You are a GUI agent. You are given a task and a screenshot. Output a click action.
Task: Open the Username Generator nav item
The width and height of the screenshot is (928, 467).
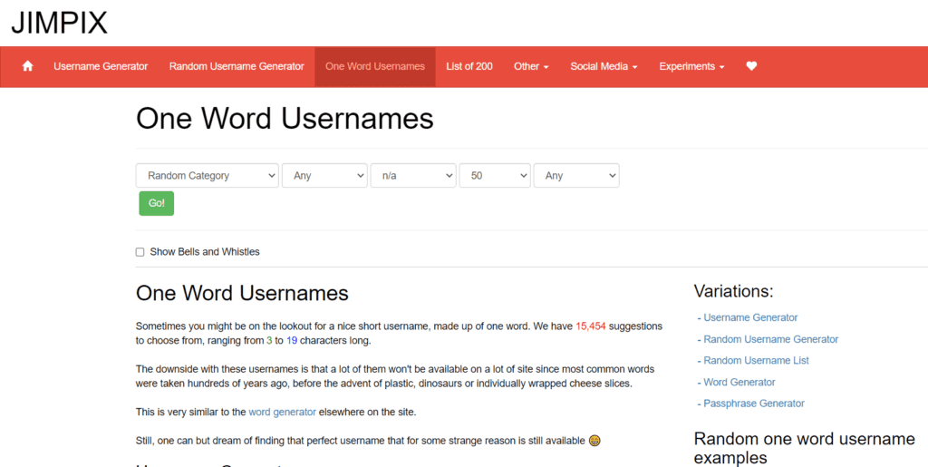[x=101, y=66]
